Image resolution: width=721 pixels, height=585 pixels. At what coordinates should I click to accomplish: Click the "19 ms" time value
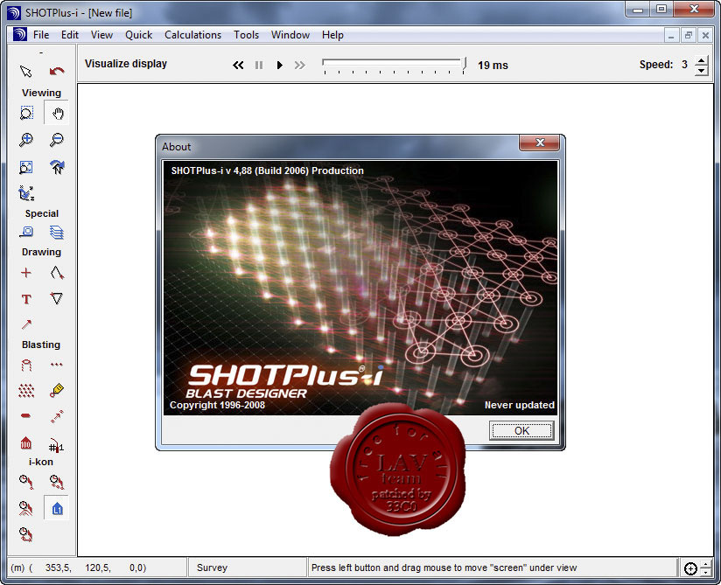493,66
